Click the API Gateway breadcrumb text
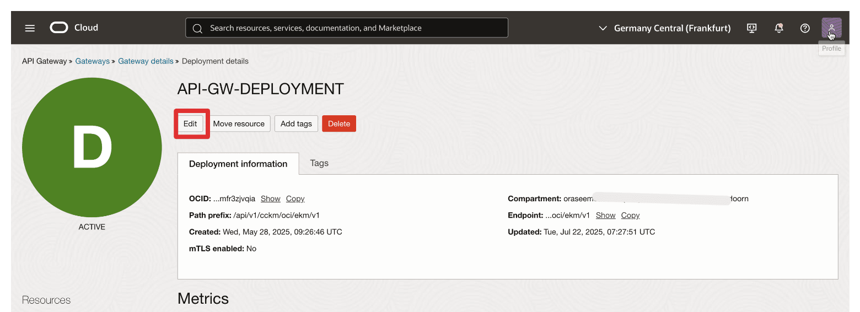Screen dimensions: 860x312 coord(44,61)
